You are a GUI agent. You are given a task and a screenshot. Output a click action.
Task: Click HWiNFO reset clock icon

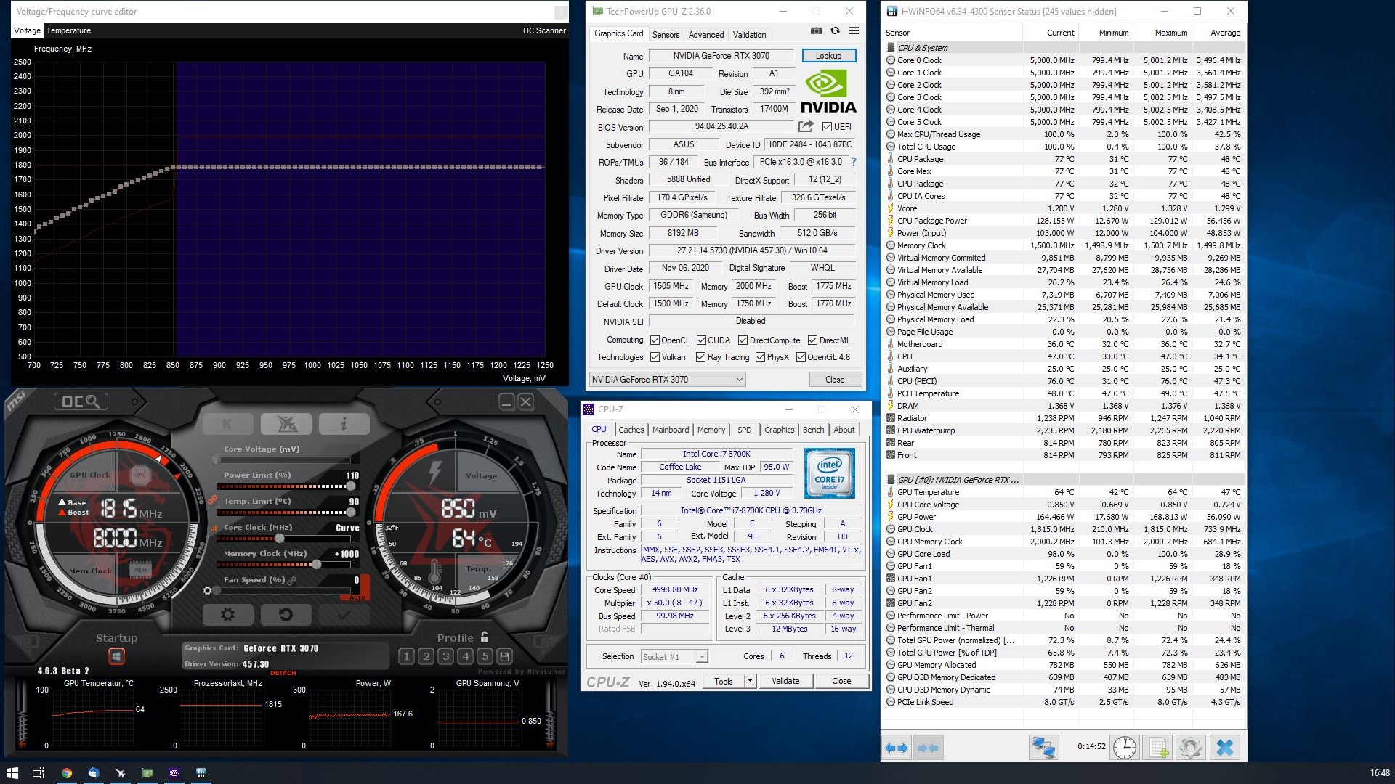tap(1124, 747)
